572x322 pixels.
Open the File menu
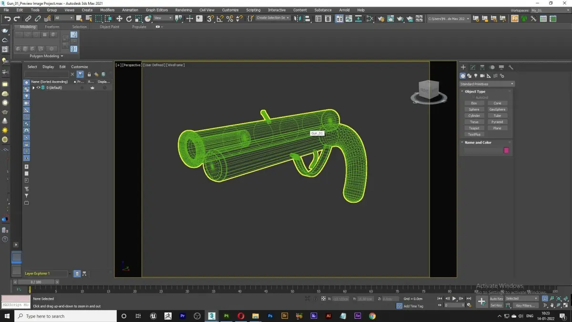pos(7,10)
